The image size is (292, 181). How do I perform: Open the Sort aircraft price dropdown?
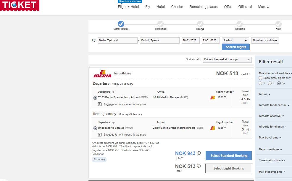coord(227,59)
